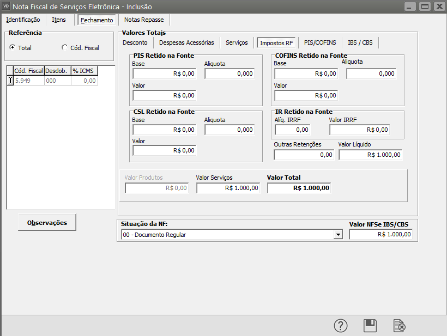Viewport: 447px width, 336px height.
Task: Click the VD application icon in title bar
Action: pyautogui.click(x=7, y=7)
